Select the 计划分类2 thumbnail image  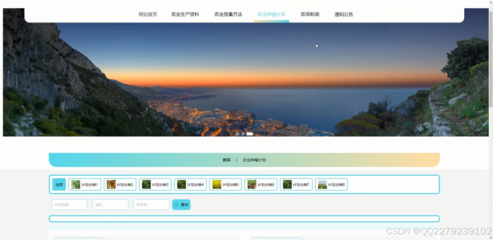111,184
